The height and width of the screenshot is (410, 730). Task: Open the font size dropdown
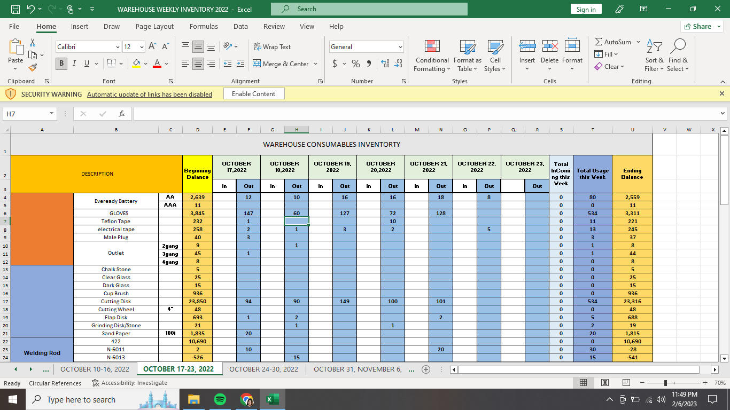click(141, 47)
